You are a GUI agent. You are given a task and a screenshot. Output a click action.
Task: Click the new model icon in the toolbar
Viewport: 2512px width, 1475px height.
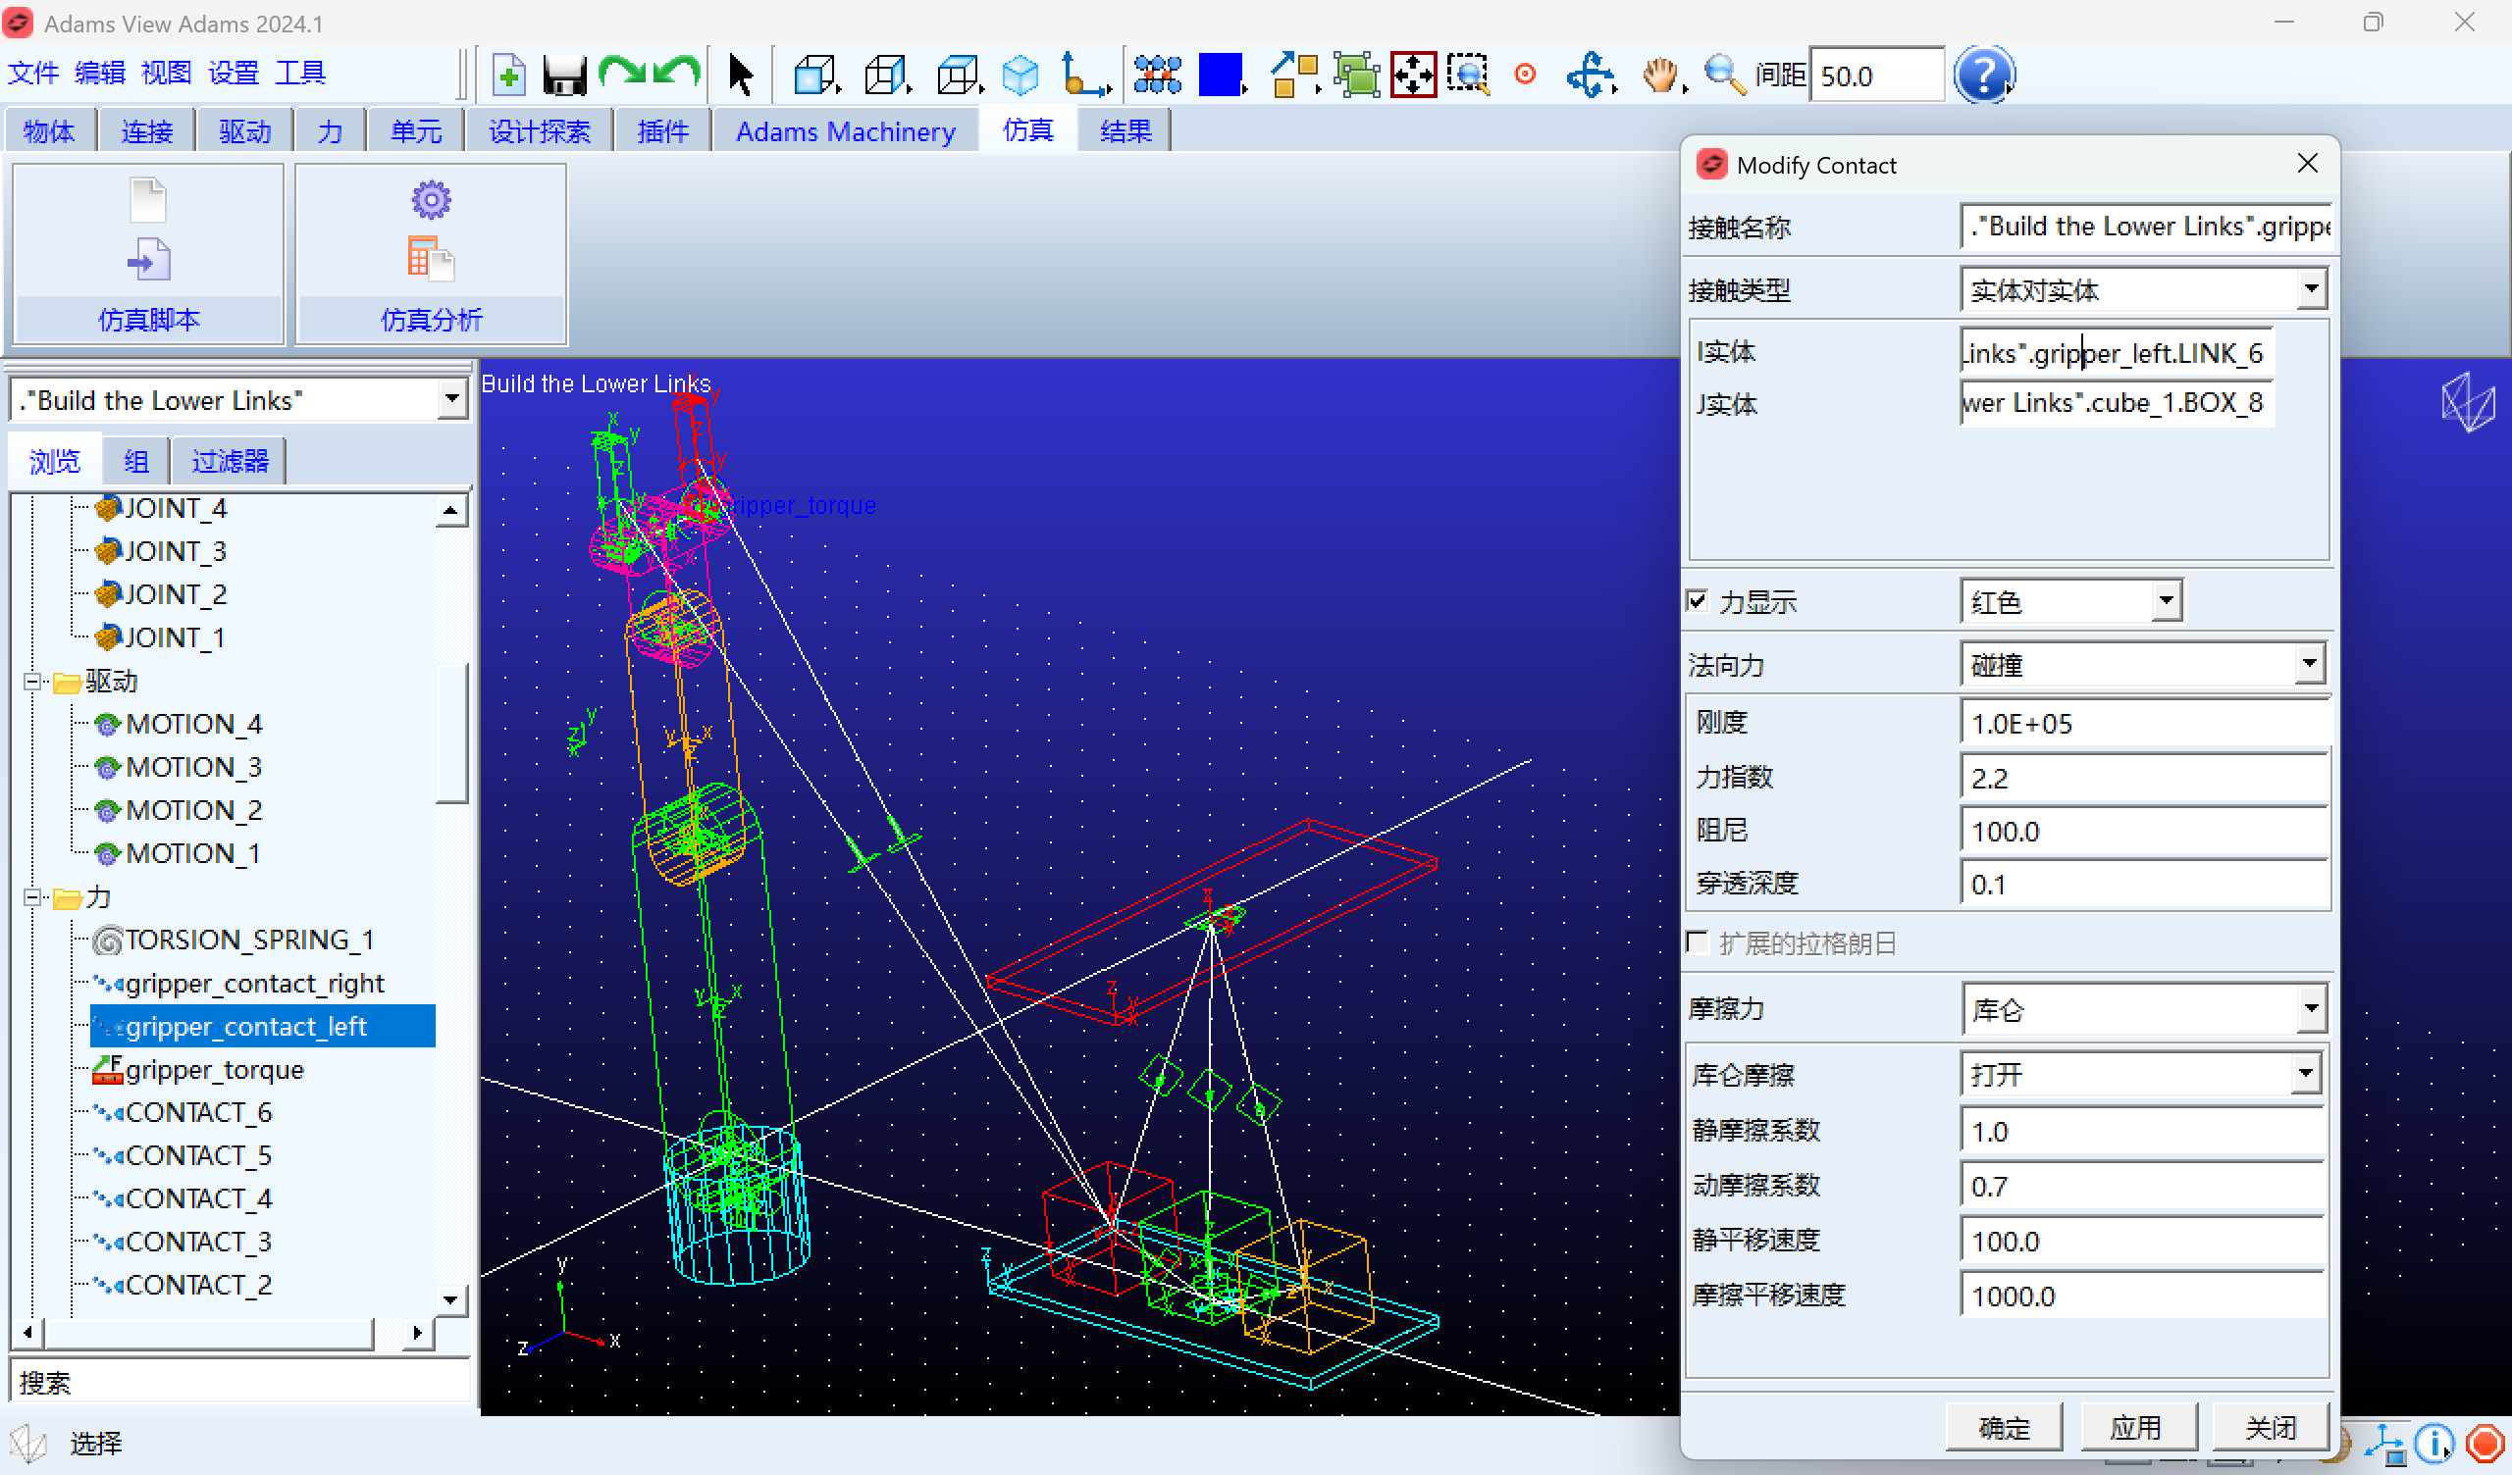508,75
